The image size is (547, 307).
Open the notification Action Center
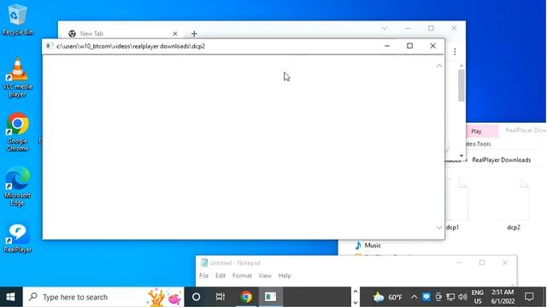pyautogui.click(x=529, y=297)
